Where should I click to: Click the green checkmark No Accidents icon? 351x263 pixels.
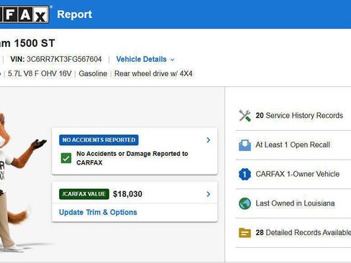pos(66,158)
